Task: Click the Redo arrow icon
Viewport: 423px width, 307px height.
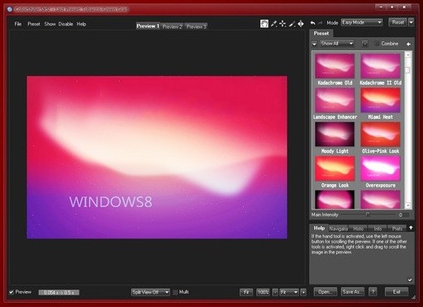Action: coord(321,23)
